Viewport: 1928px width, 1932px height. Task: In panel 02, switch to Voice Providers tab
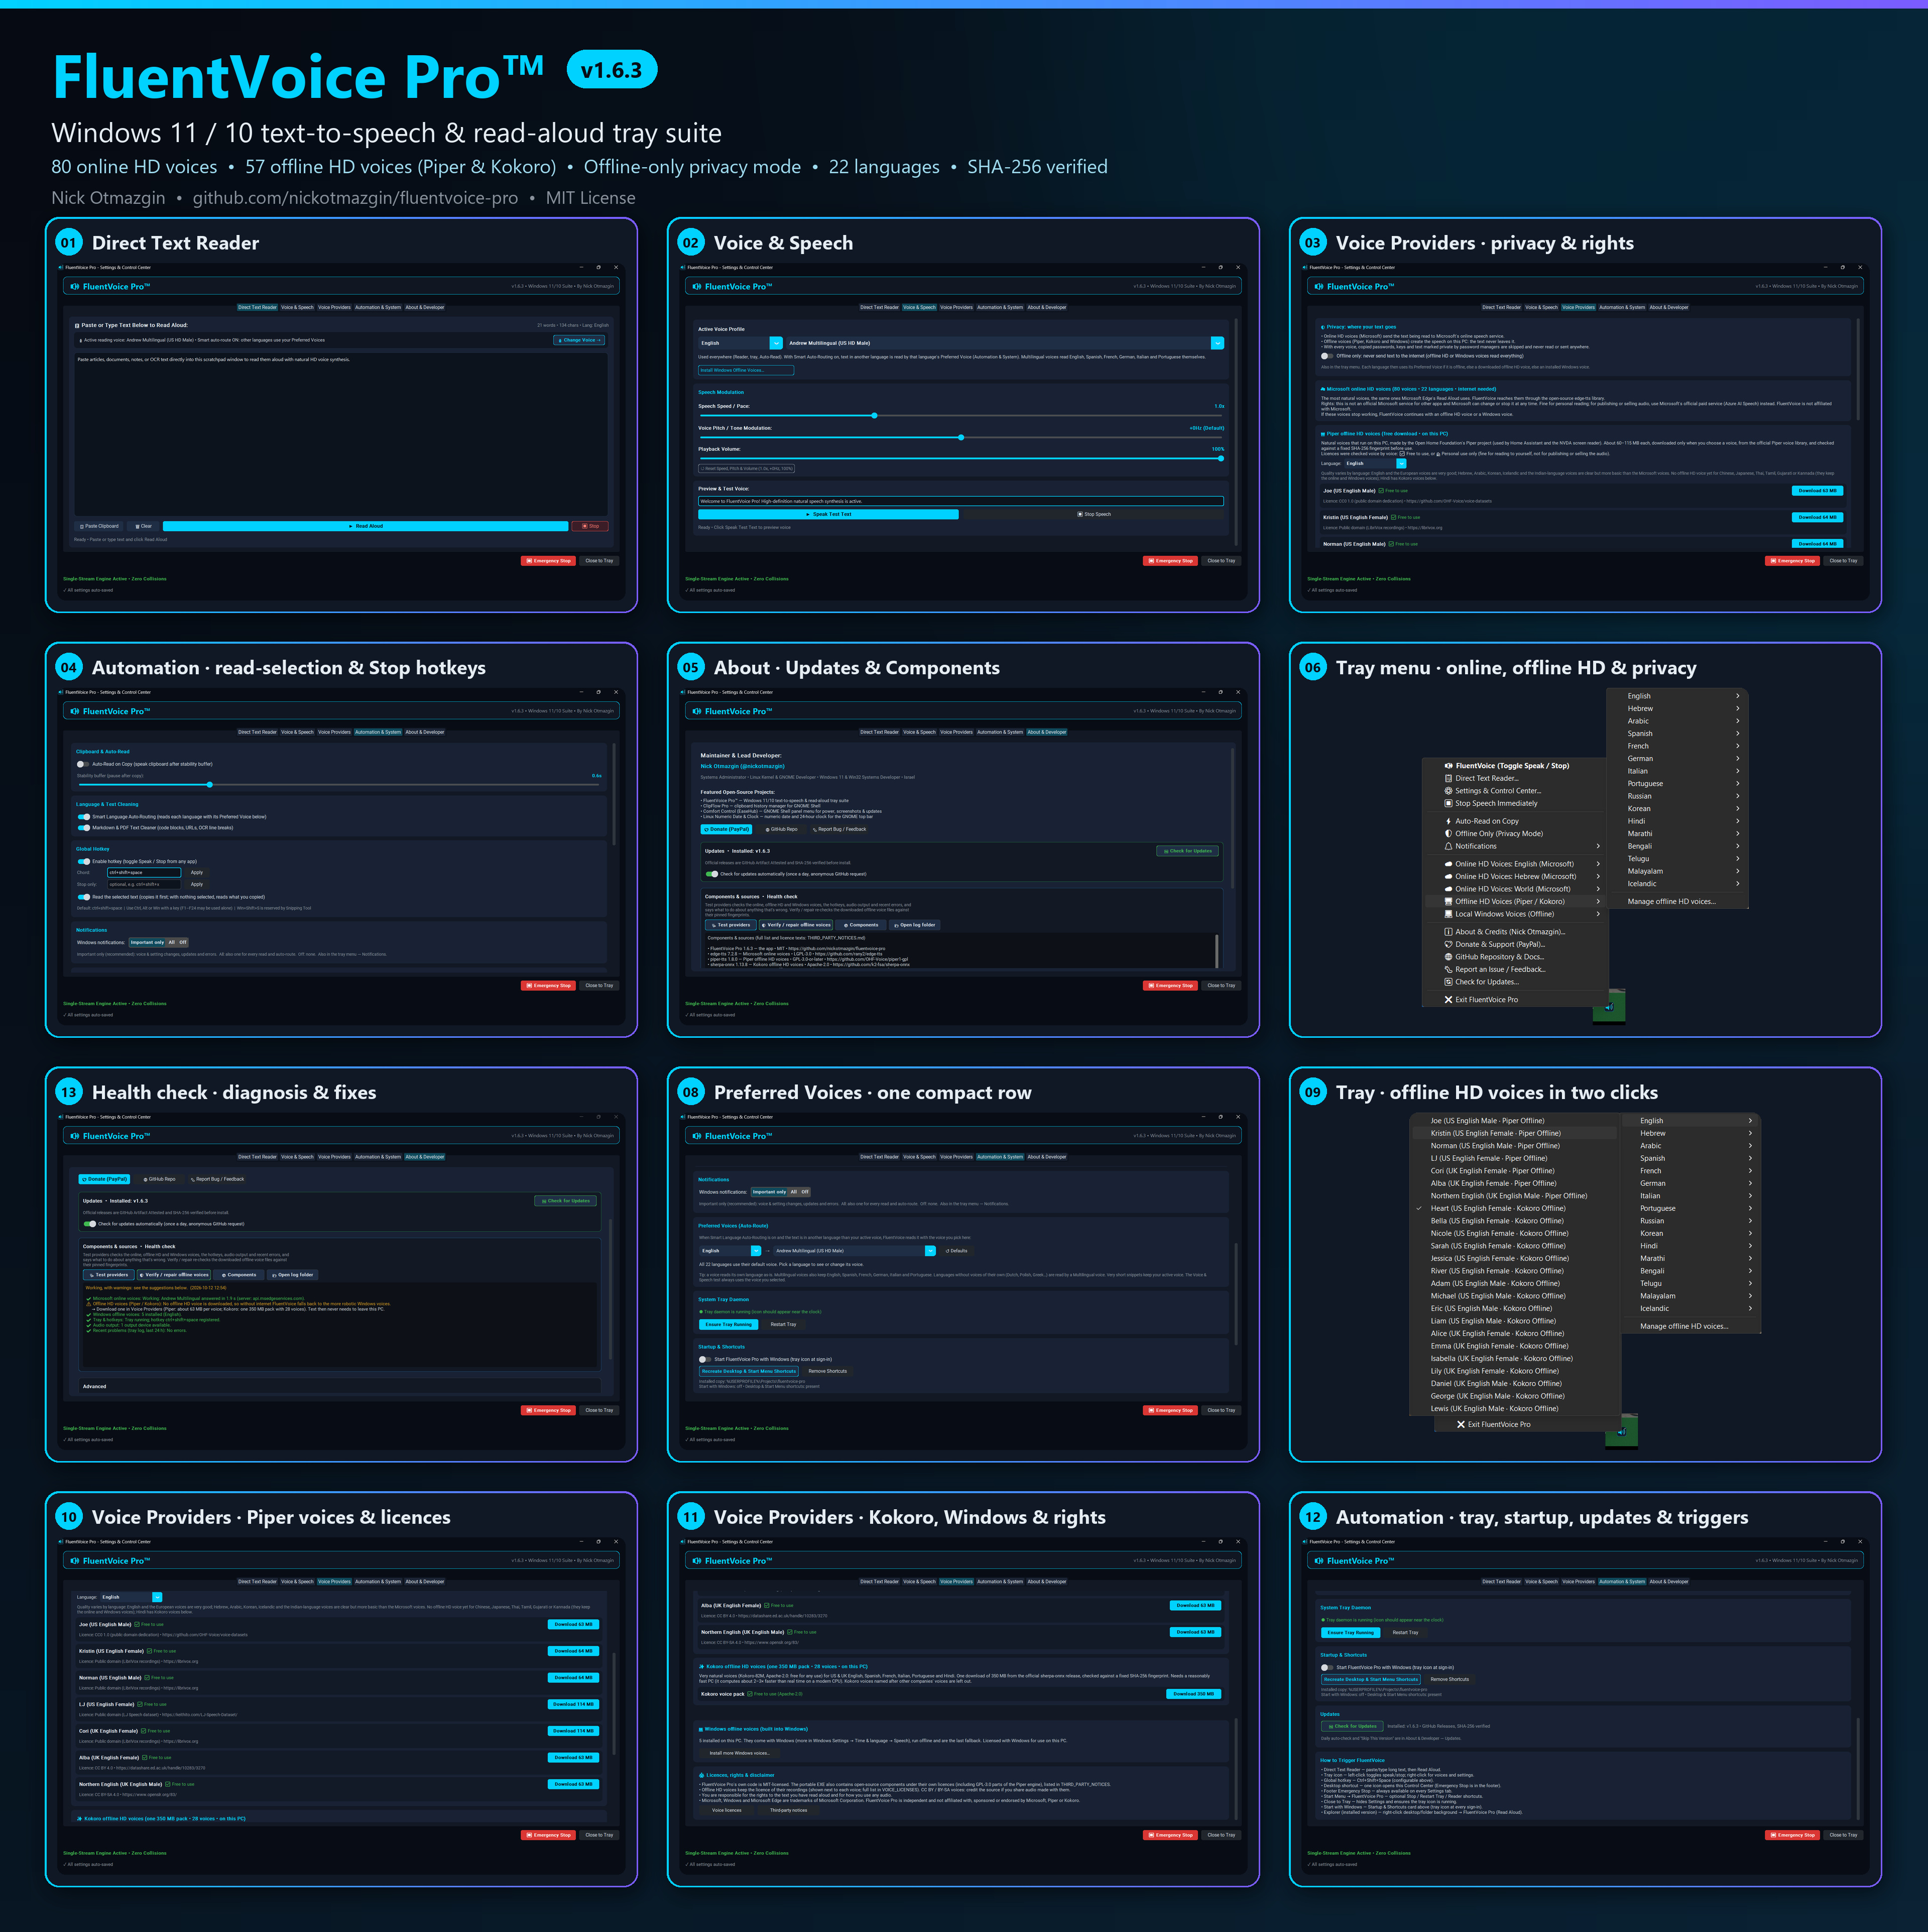(956, 307)
